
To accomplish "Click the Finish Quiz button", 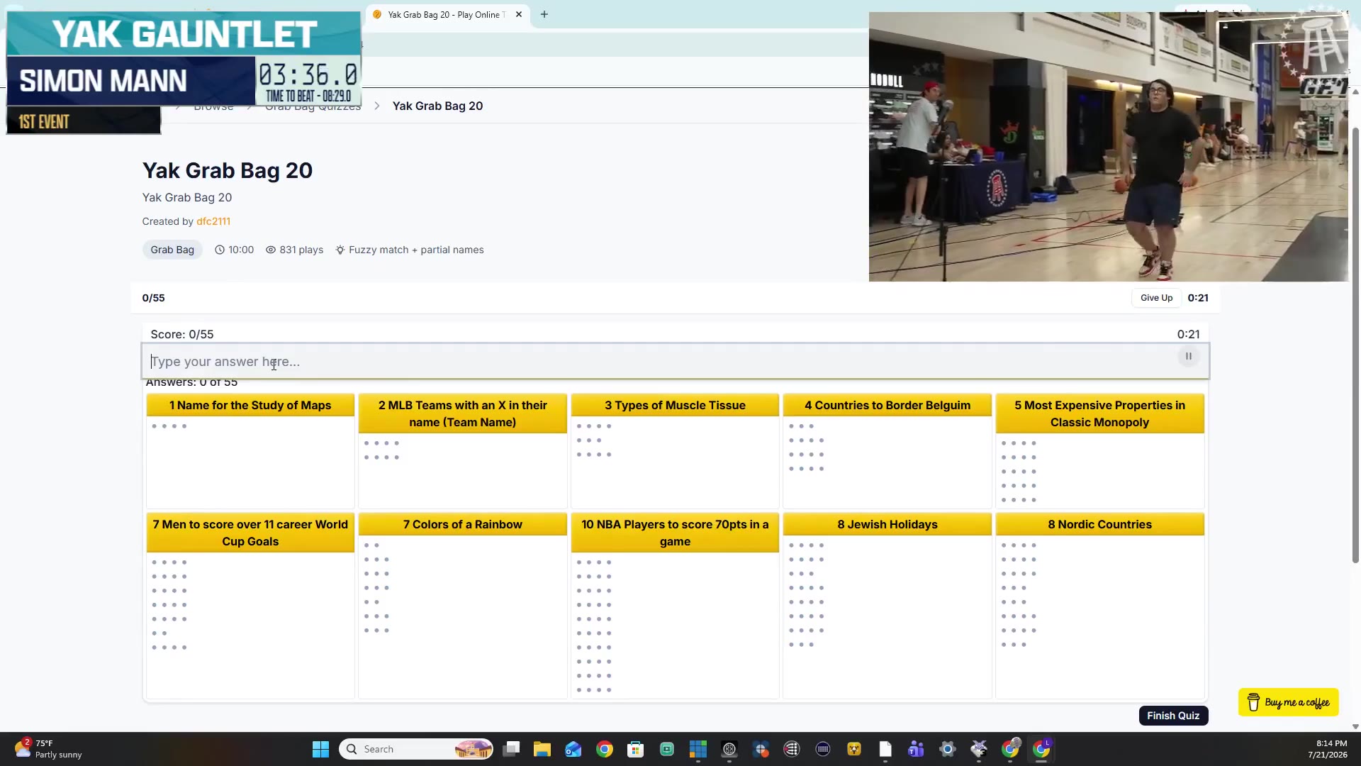I will pos(1173,716).
